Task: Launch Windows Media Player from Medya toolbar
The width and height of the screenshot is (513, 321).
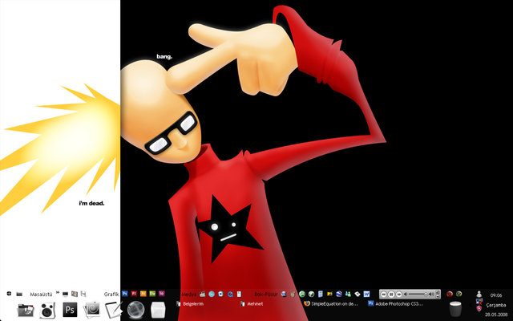Action: [x=220, y=295]
